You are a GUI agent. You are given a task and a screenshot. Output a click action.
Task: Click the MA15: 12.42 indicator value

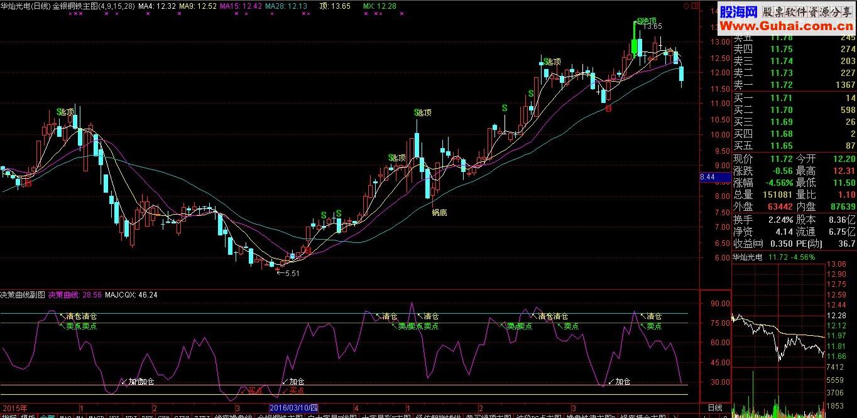tap(241, 6)
